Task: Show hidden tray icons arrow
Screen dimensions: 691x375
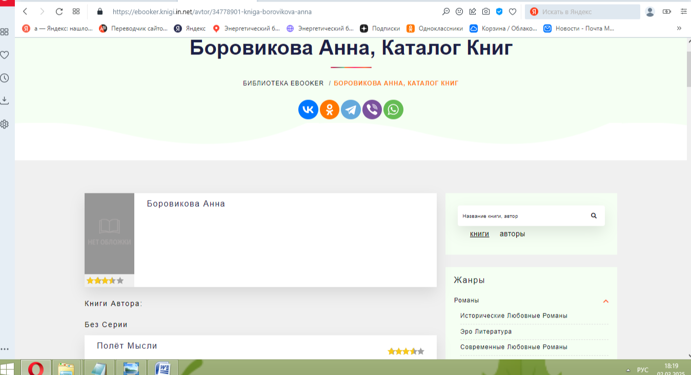Action: tap(628, 370)
